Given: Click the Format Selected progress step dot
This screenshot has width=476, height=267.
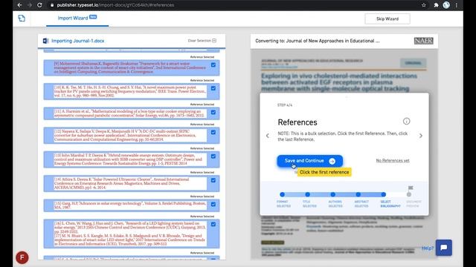Looking at the screenshot, I should 283,194.
